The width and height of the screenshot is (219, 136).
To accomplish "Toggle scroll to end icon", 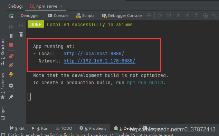I will [x=21, y=25].
